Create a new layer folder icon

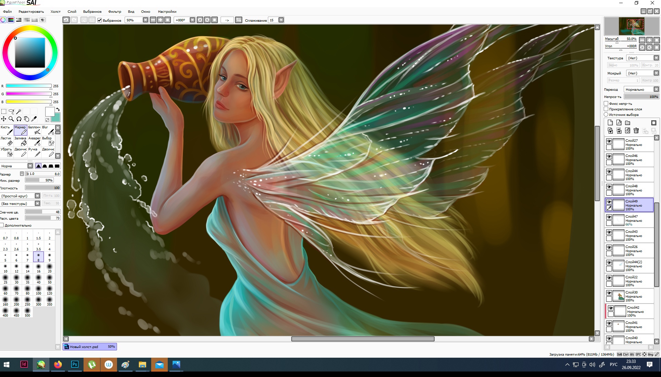pos(628,123)
